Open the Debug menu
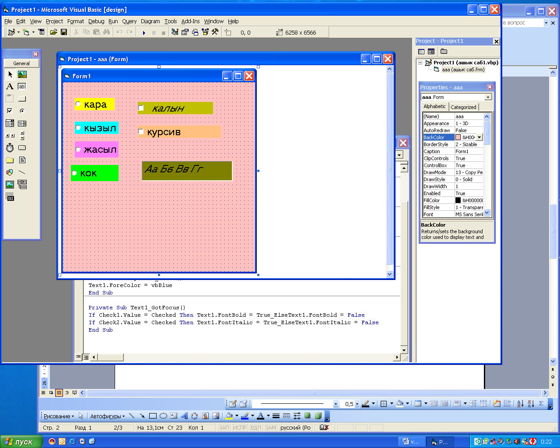This screenshot has width=560, height=448. 96,21
